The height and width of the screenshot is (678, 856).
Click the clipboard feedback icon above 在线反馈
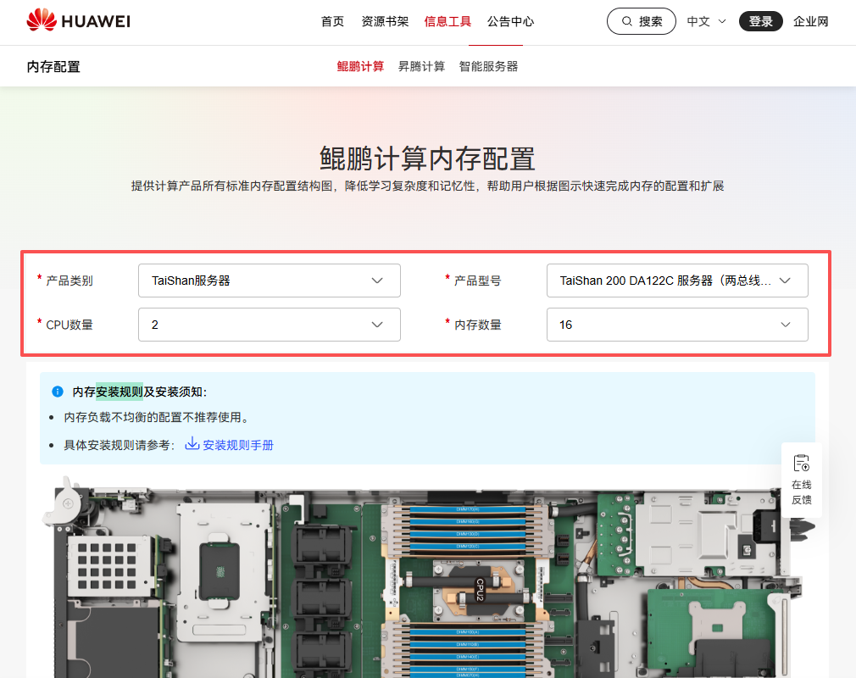(800, 463)
